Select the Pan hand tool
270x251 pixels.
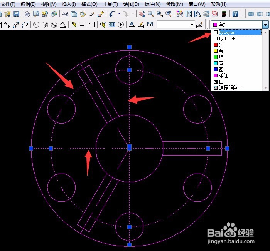click(x=142, y=14)
